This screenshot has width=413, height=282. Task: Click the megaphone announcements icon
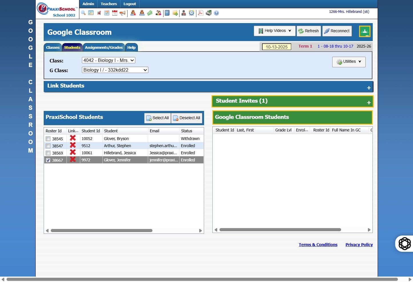point(122,13)
